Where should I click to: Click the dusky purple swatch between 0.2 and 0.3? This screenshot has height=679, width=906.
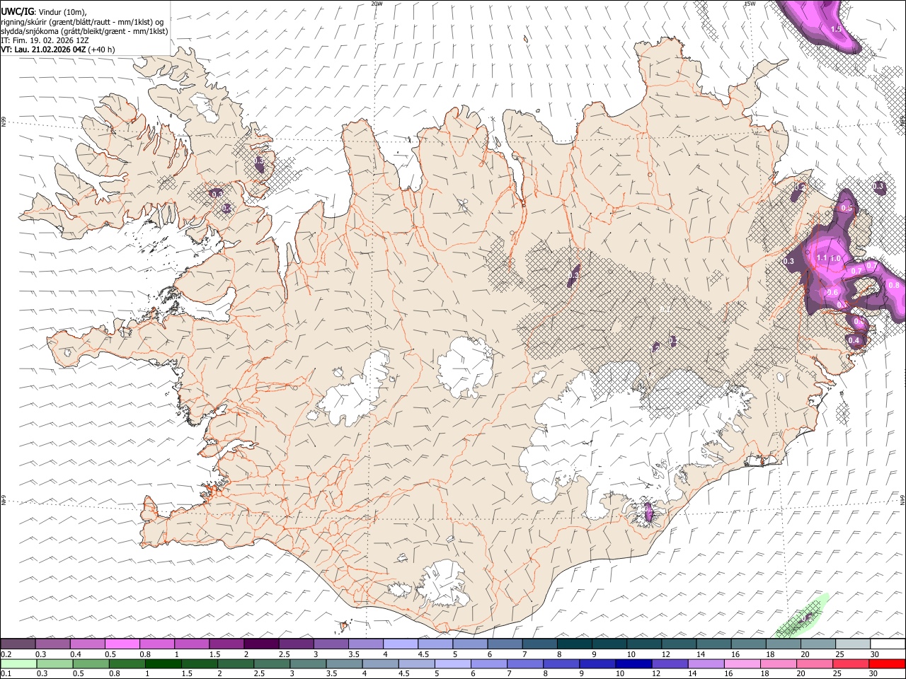18,644
